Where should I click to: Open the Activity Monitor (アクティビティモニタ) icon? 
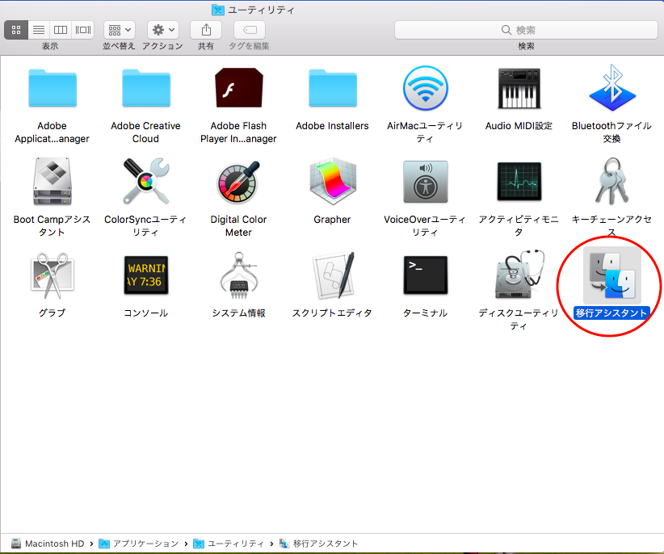(x=518, y=183)
